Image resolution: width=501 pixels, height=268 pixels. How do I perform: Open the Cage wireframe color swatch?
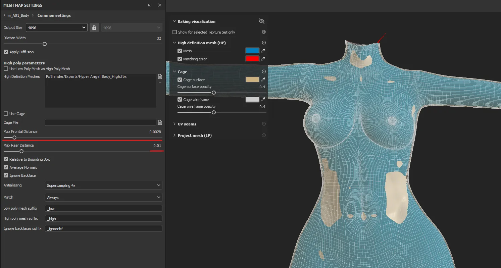point(252,99)
